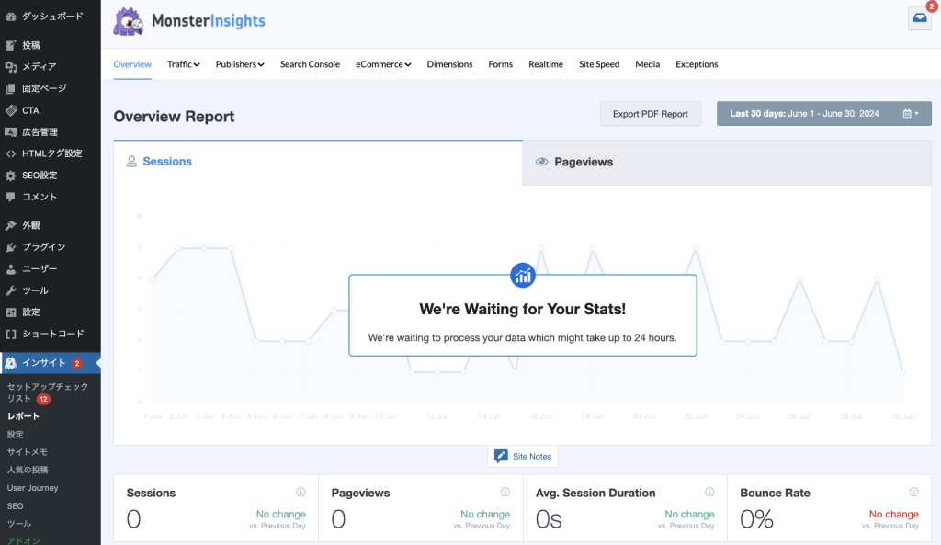The height and width of the screenshot is (545, 941).
Task: Switch to the Pageviews chart tab
Action: [x=726, y=162]
